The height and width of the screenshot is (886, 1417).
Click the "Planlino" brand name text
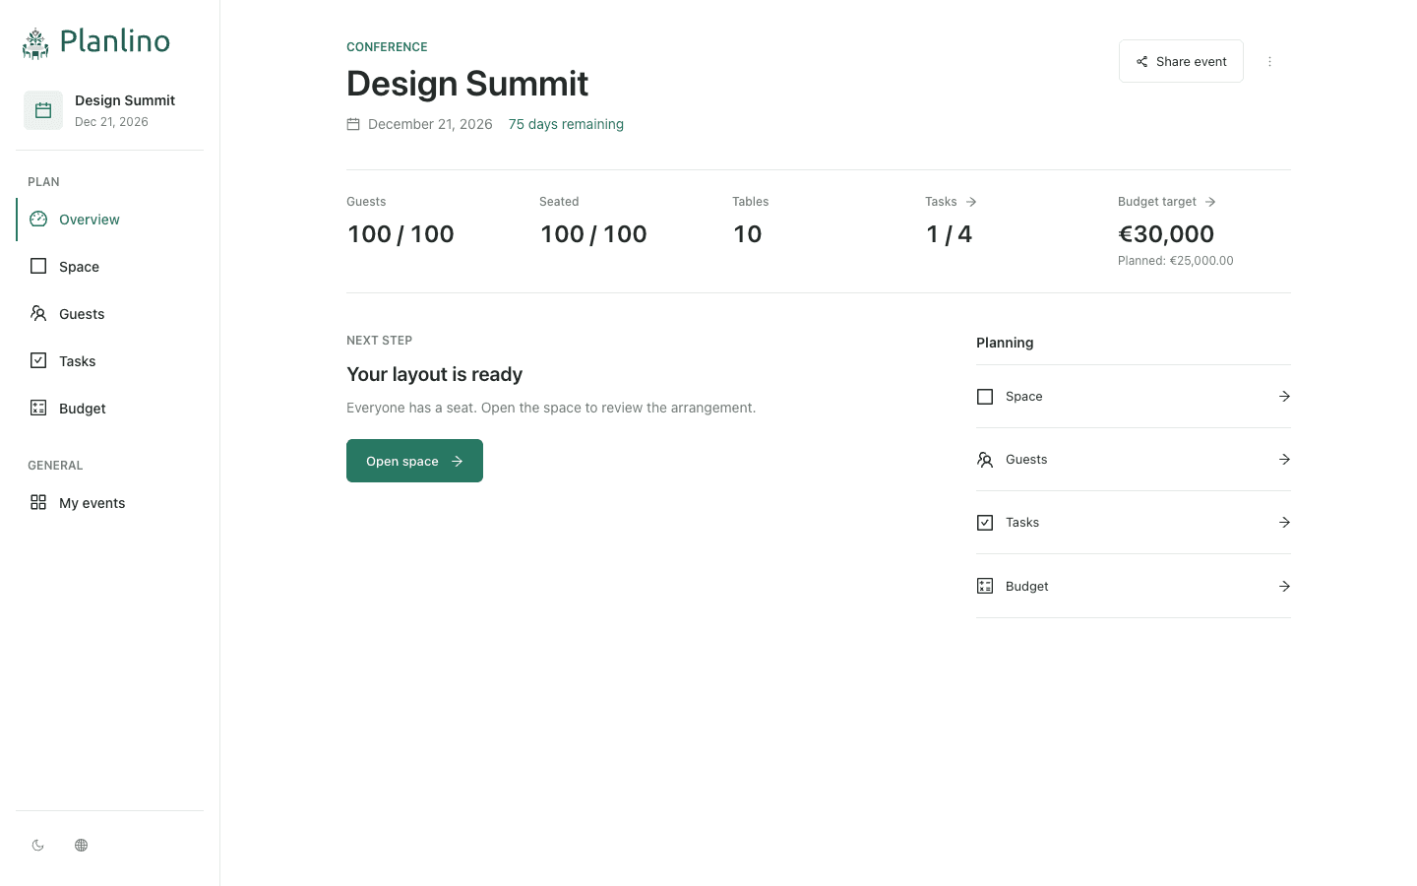115,41
